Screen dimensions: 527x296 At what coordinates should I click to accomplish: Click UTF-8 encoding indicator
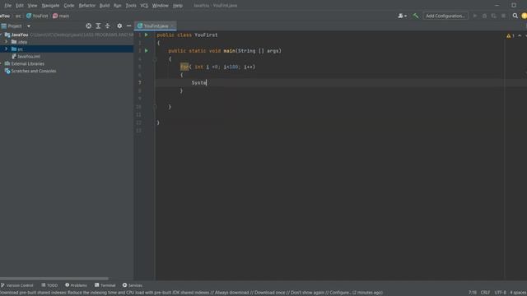pyautogui.click(x=500, y=293)
